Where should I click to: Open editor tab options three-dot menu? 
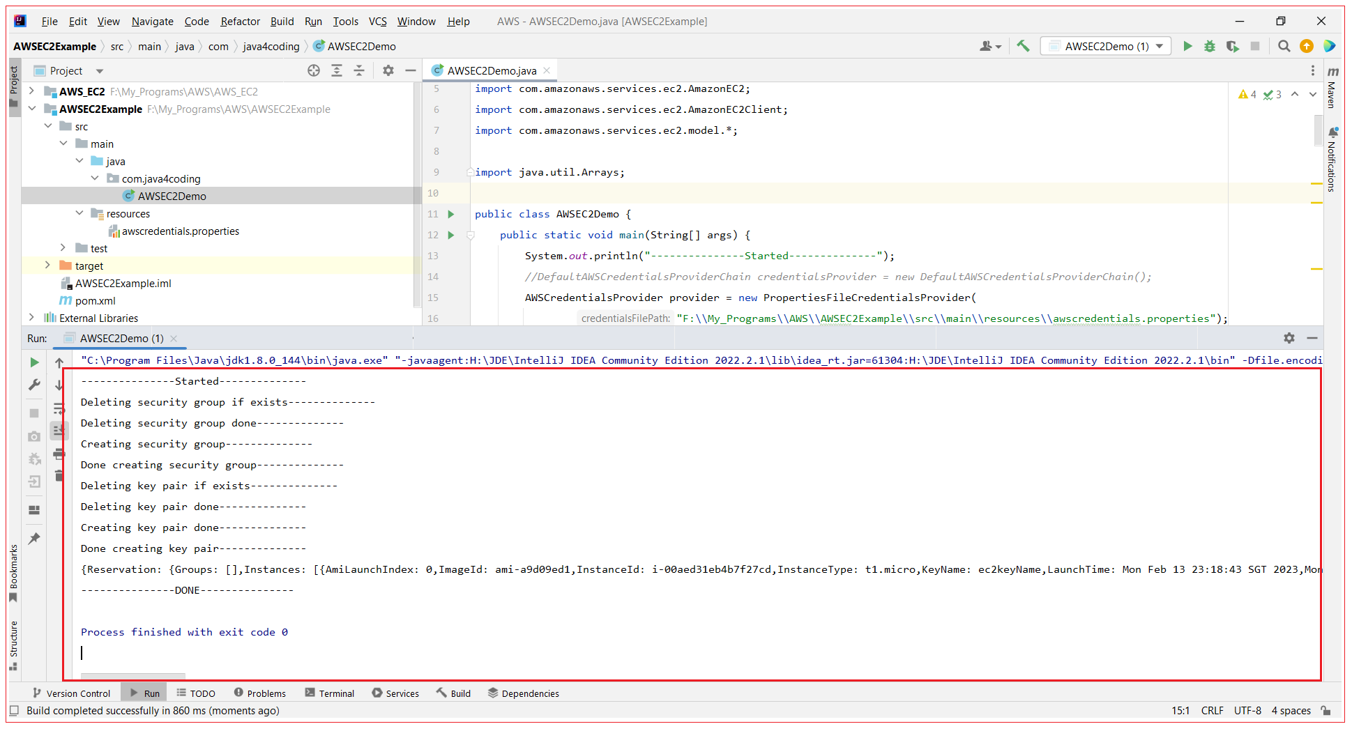coord(1313,70)
